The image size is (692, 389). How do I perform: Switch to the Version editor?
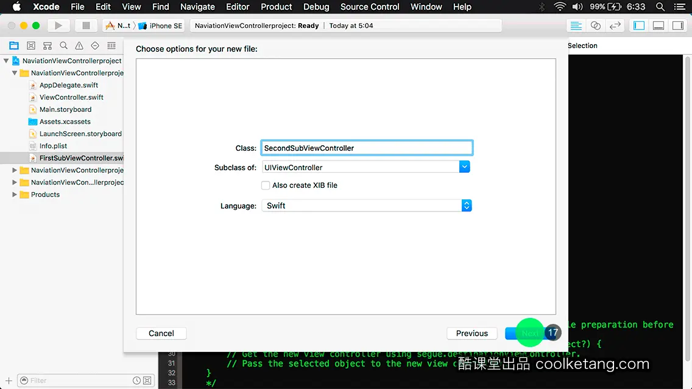615,26
